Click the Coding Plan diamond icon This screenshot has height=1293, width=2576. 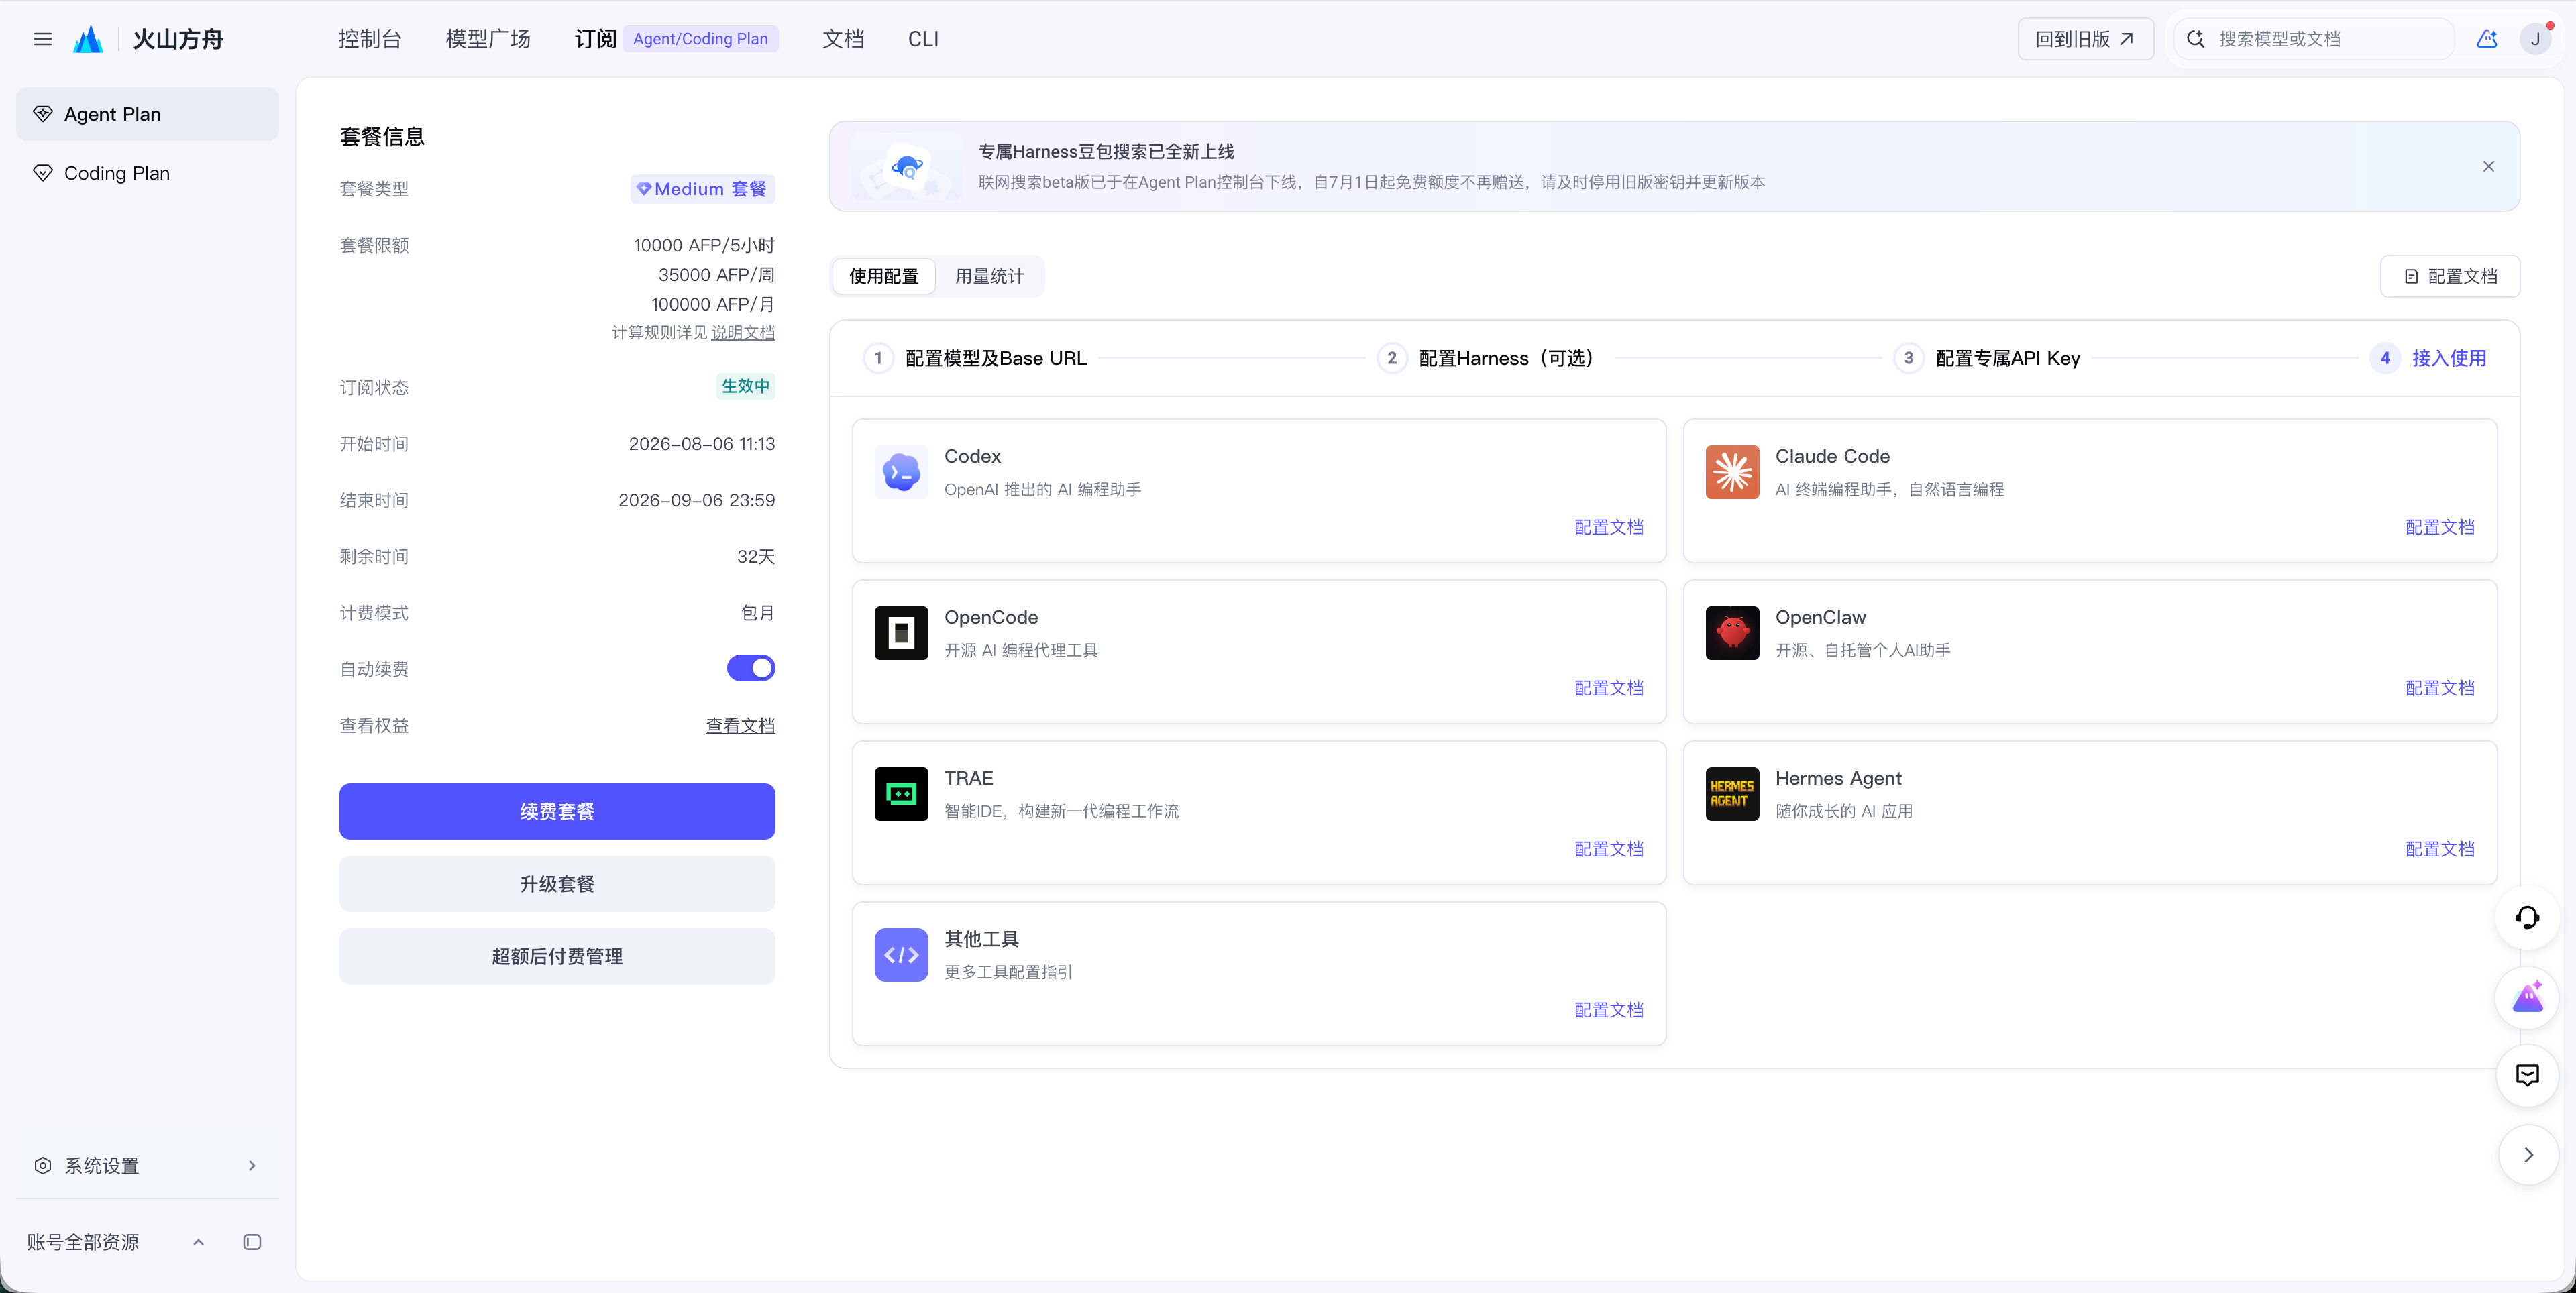pos(42,173)
